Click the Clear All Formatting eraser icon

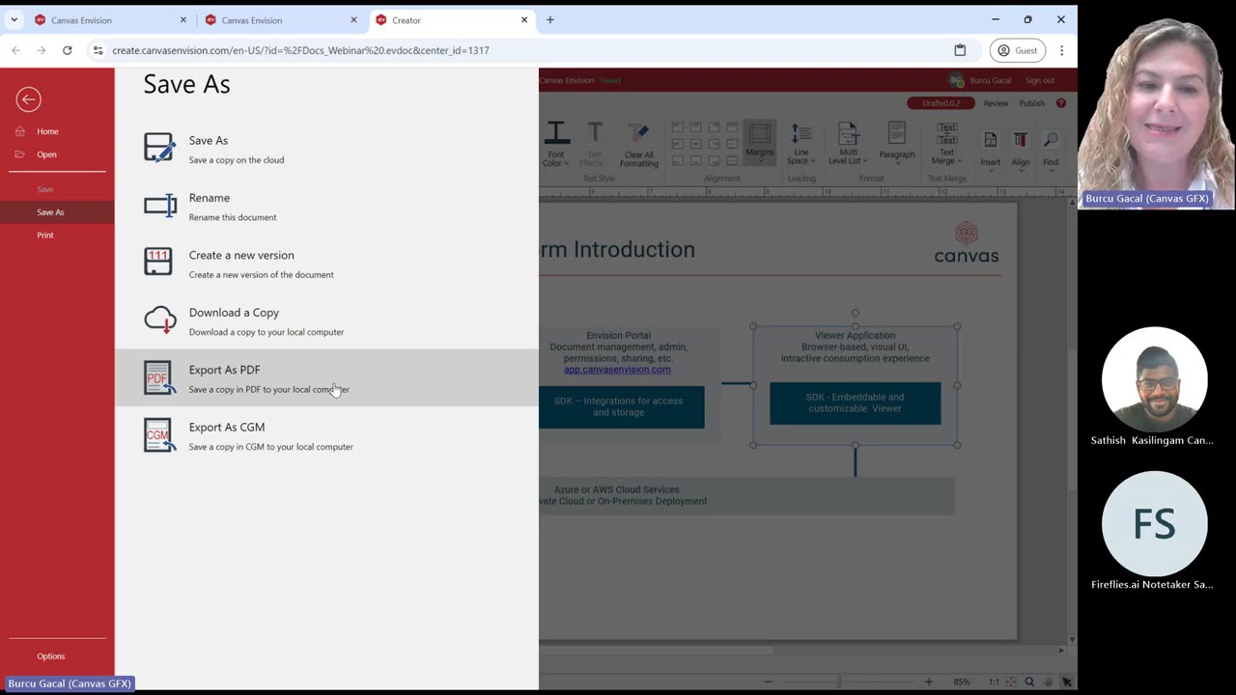638,134
